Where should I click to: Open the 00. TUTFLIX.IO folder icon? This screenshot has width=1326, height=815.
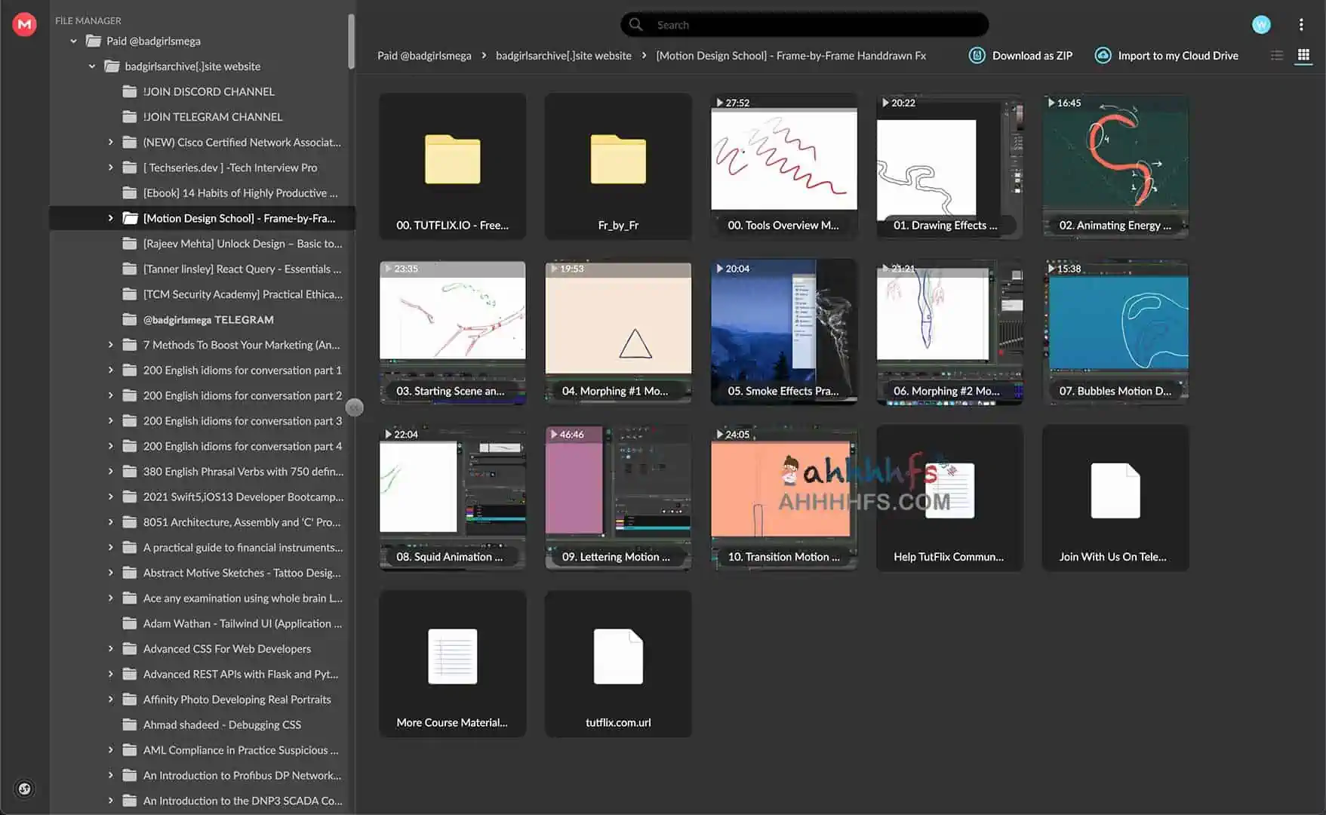[x=452, y=159]
